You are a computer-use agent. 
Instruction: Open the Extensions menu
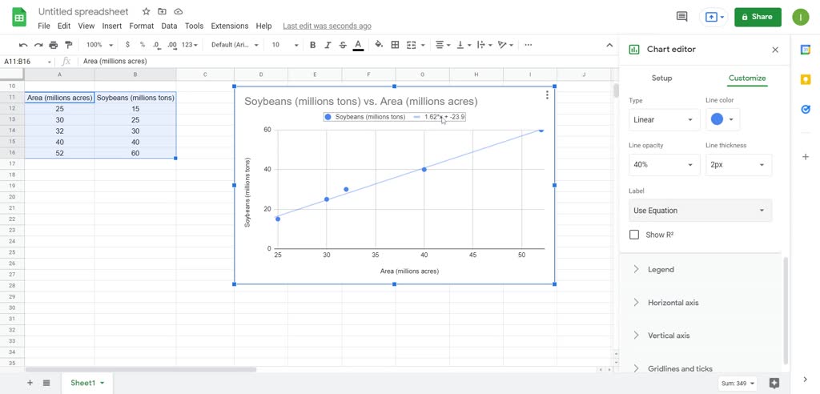pyautogui.click(x=229, y=26)
